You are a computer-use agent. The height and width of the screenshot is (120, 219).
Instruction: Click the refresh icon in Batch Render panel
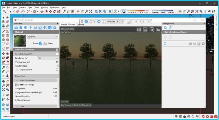tap(165, 44)
